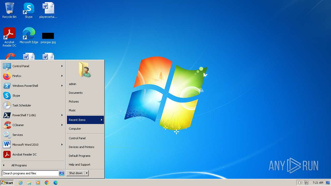Select the Acrobat Reader DC desktop shortcut

[x=9, y=37]
